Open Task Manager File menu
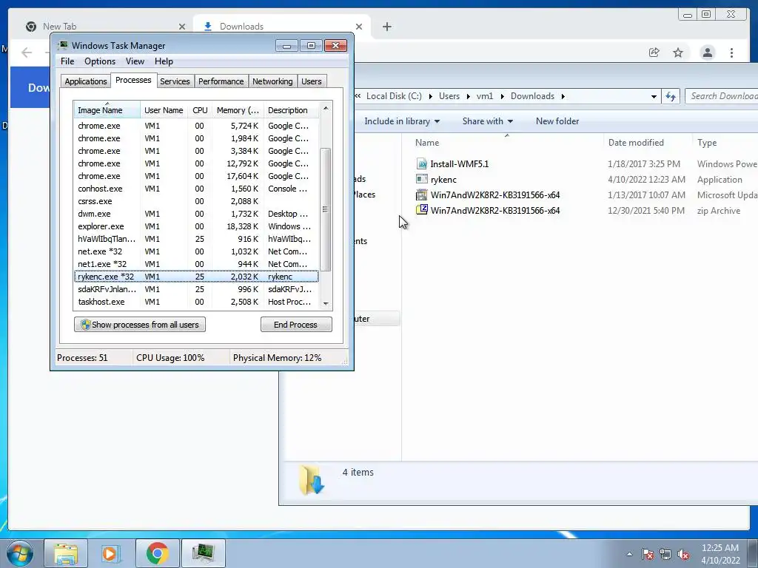Image resolution: width=758 pixels, height=568 pixels. 67,61
